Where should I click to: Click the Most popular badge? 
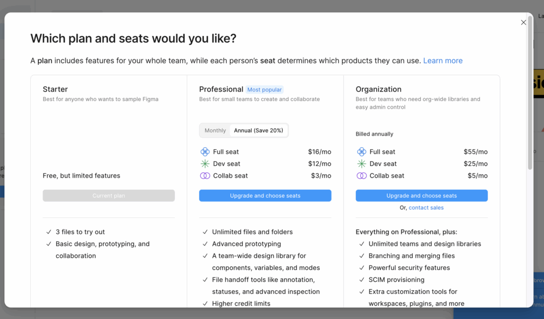(x=265, y=90)
